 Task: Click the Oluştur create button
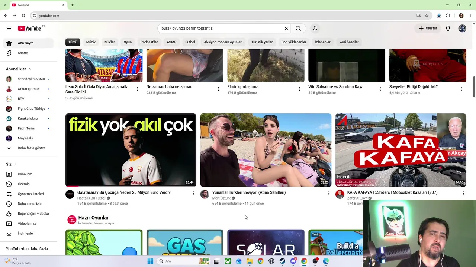[x=428, y=28]
